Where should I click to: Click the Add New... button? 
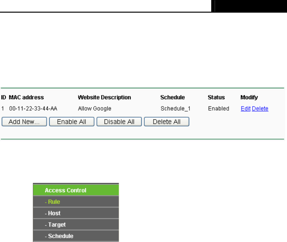pyautogui.click(x=24, y=122)
